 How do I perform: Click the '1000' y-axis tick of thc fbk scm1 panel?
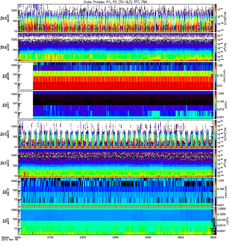click(14, 210)
